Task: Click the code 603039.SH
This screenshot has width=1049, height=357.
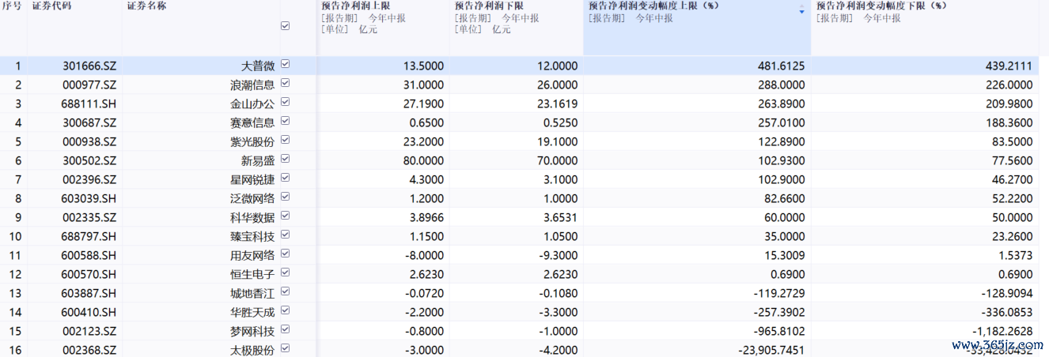Action: [89, 198]
